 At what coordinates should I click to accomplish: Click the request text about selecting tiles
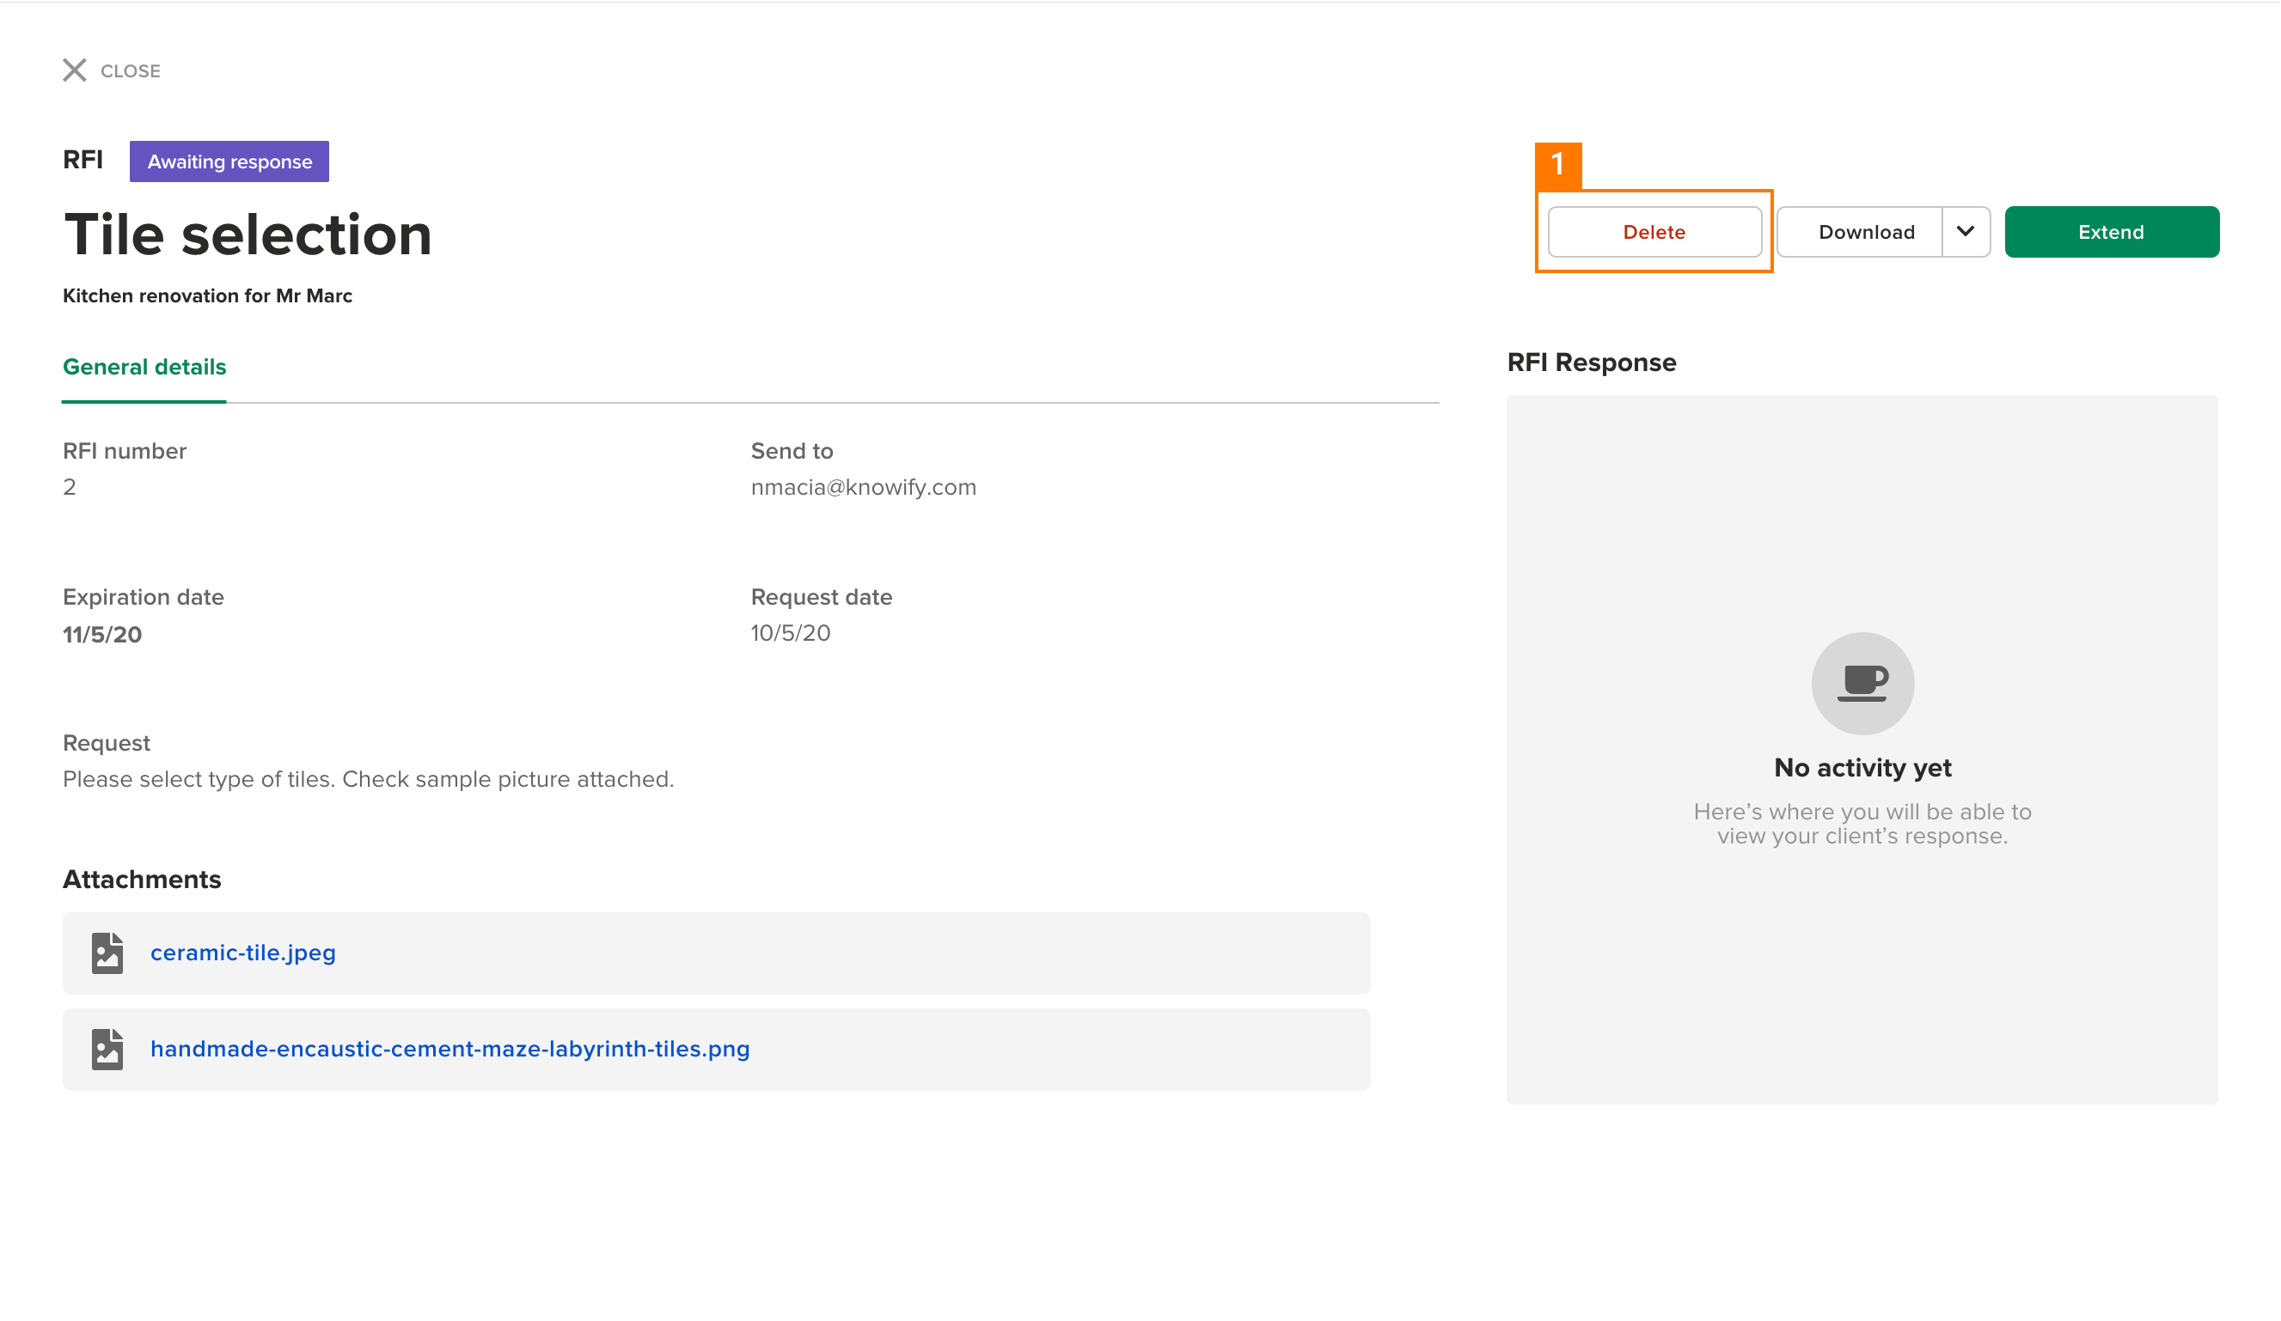tap(369, 780)
